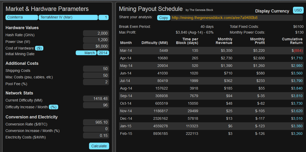Select the 2014 initial mining year dropdown
Screen dimensions: 306x152
click(x=103, y=53)
